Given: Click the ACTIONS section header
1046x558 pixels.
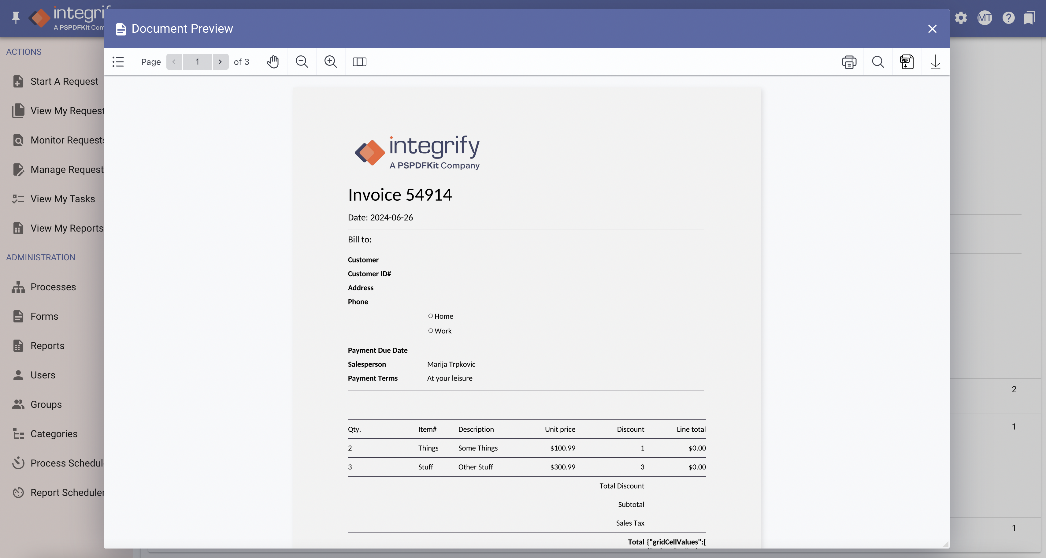Looking at the screenshot, I should (24, 52).
